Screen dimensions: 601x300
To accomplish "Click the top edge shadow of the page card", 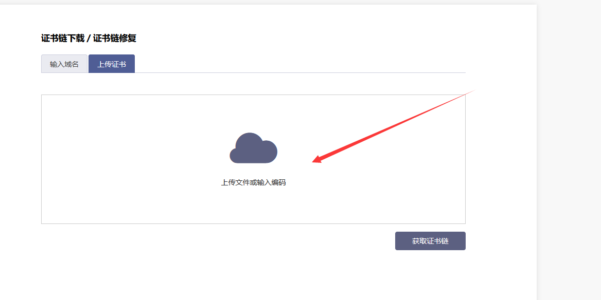I will click(268, 4).
